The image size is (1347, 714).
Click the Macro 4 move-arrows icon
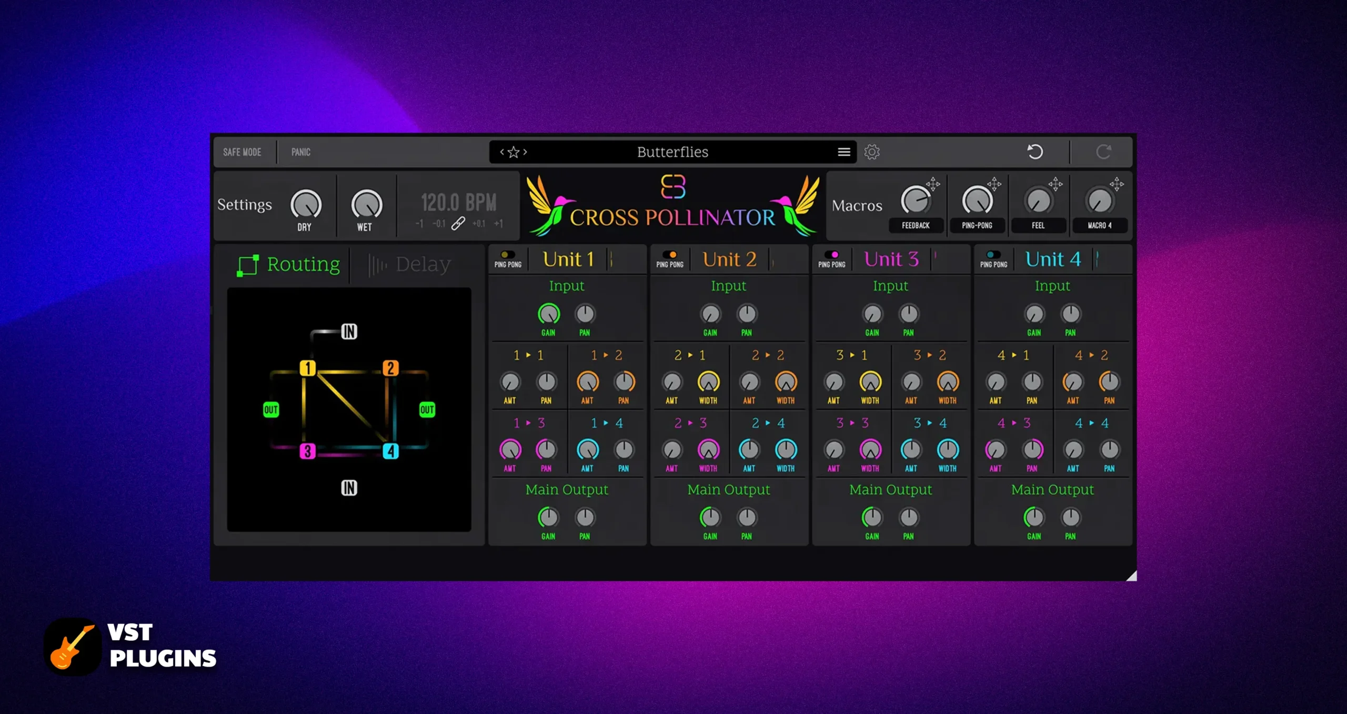tap(1117, 184)
